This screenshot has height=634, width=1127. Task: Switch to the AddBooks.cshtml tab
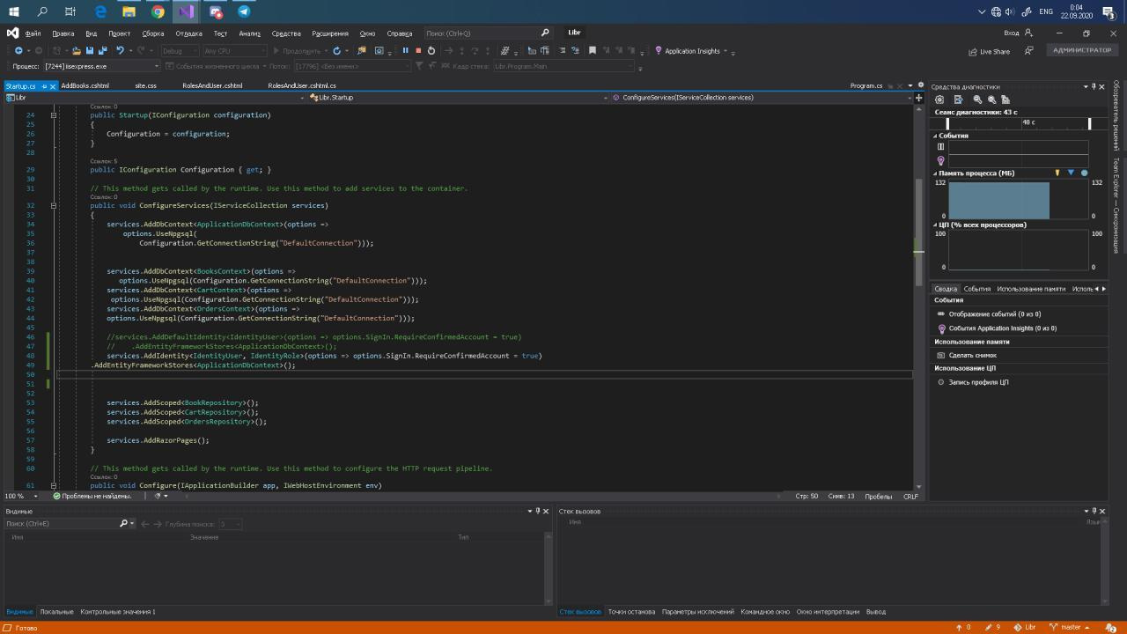point(85,85)
